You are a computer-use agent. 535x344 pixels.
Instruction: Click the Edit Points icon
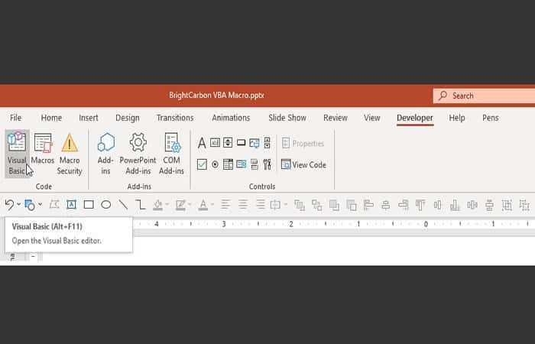pos(54,205)
